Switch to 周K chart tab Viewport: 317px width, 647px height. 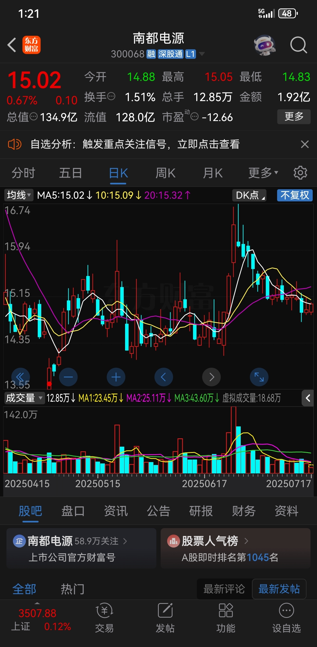[166, 173]
